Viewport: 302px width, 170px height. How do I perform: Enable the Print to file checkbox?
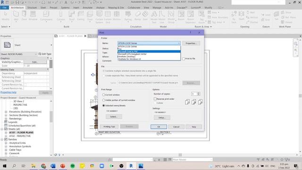point(184,59)
